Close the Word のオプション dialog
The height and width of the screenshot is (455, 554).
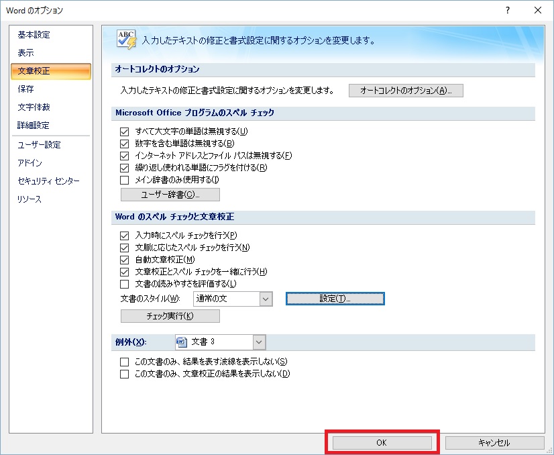[538, 10]
